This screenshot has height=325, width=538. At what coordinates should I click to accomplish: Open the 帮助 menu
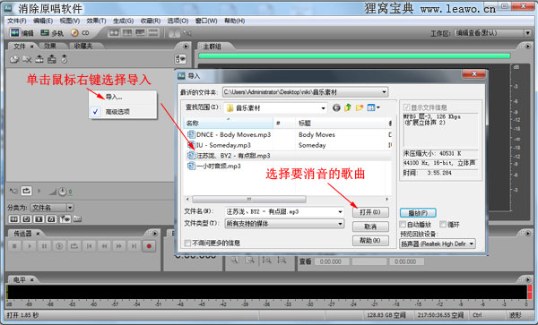(234, 21)
